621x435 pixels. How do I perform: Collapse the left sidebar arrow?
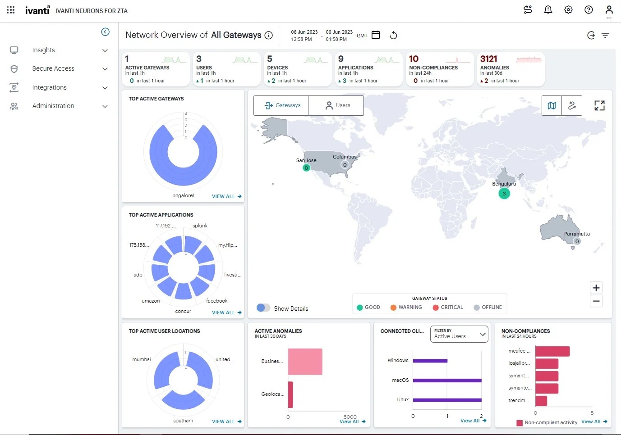[x=105, y=32]
